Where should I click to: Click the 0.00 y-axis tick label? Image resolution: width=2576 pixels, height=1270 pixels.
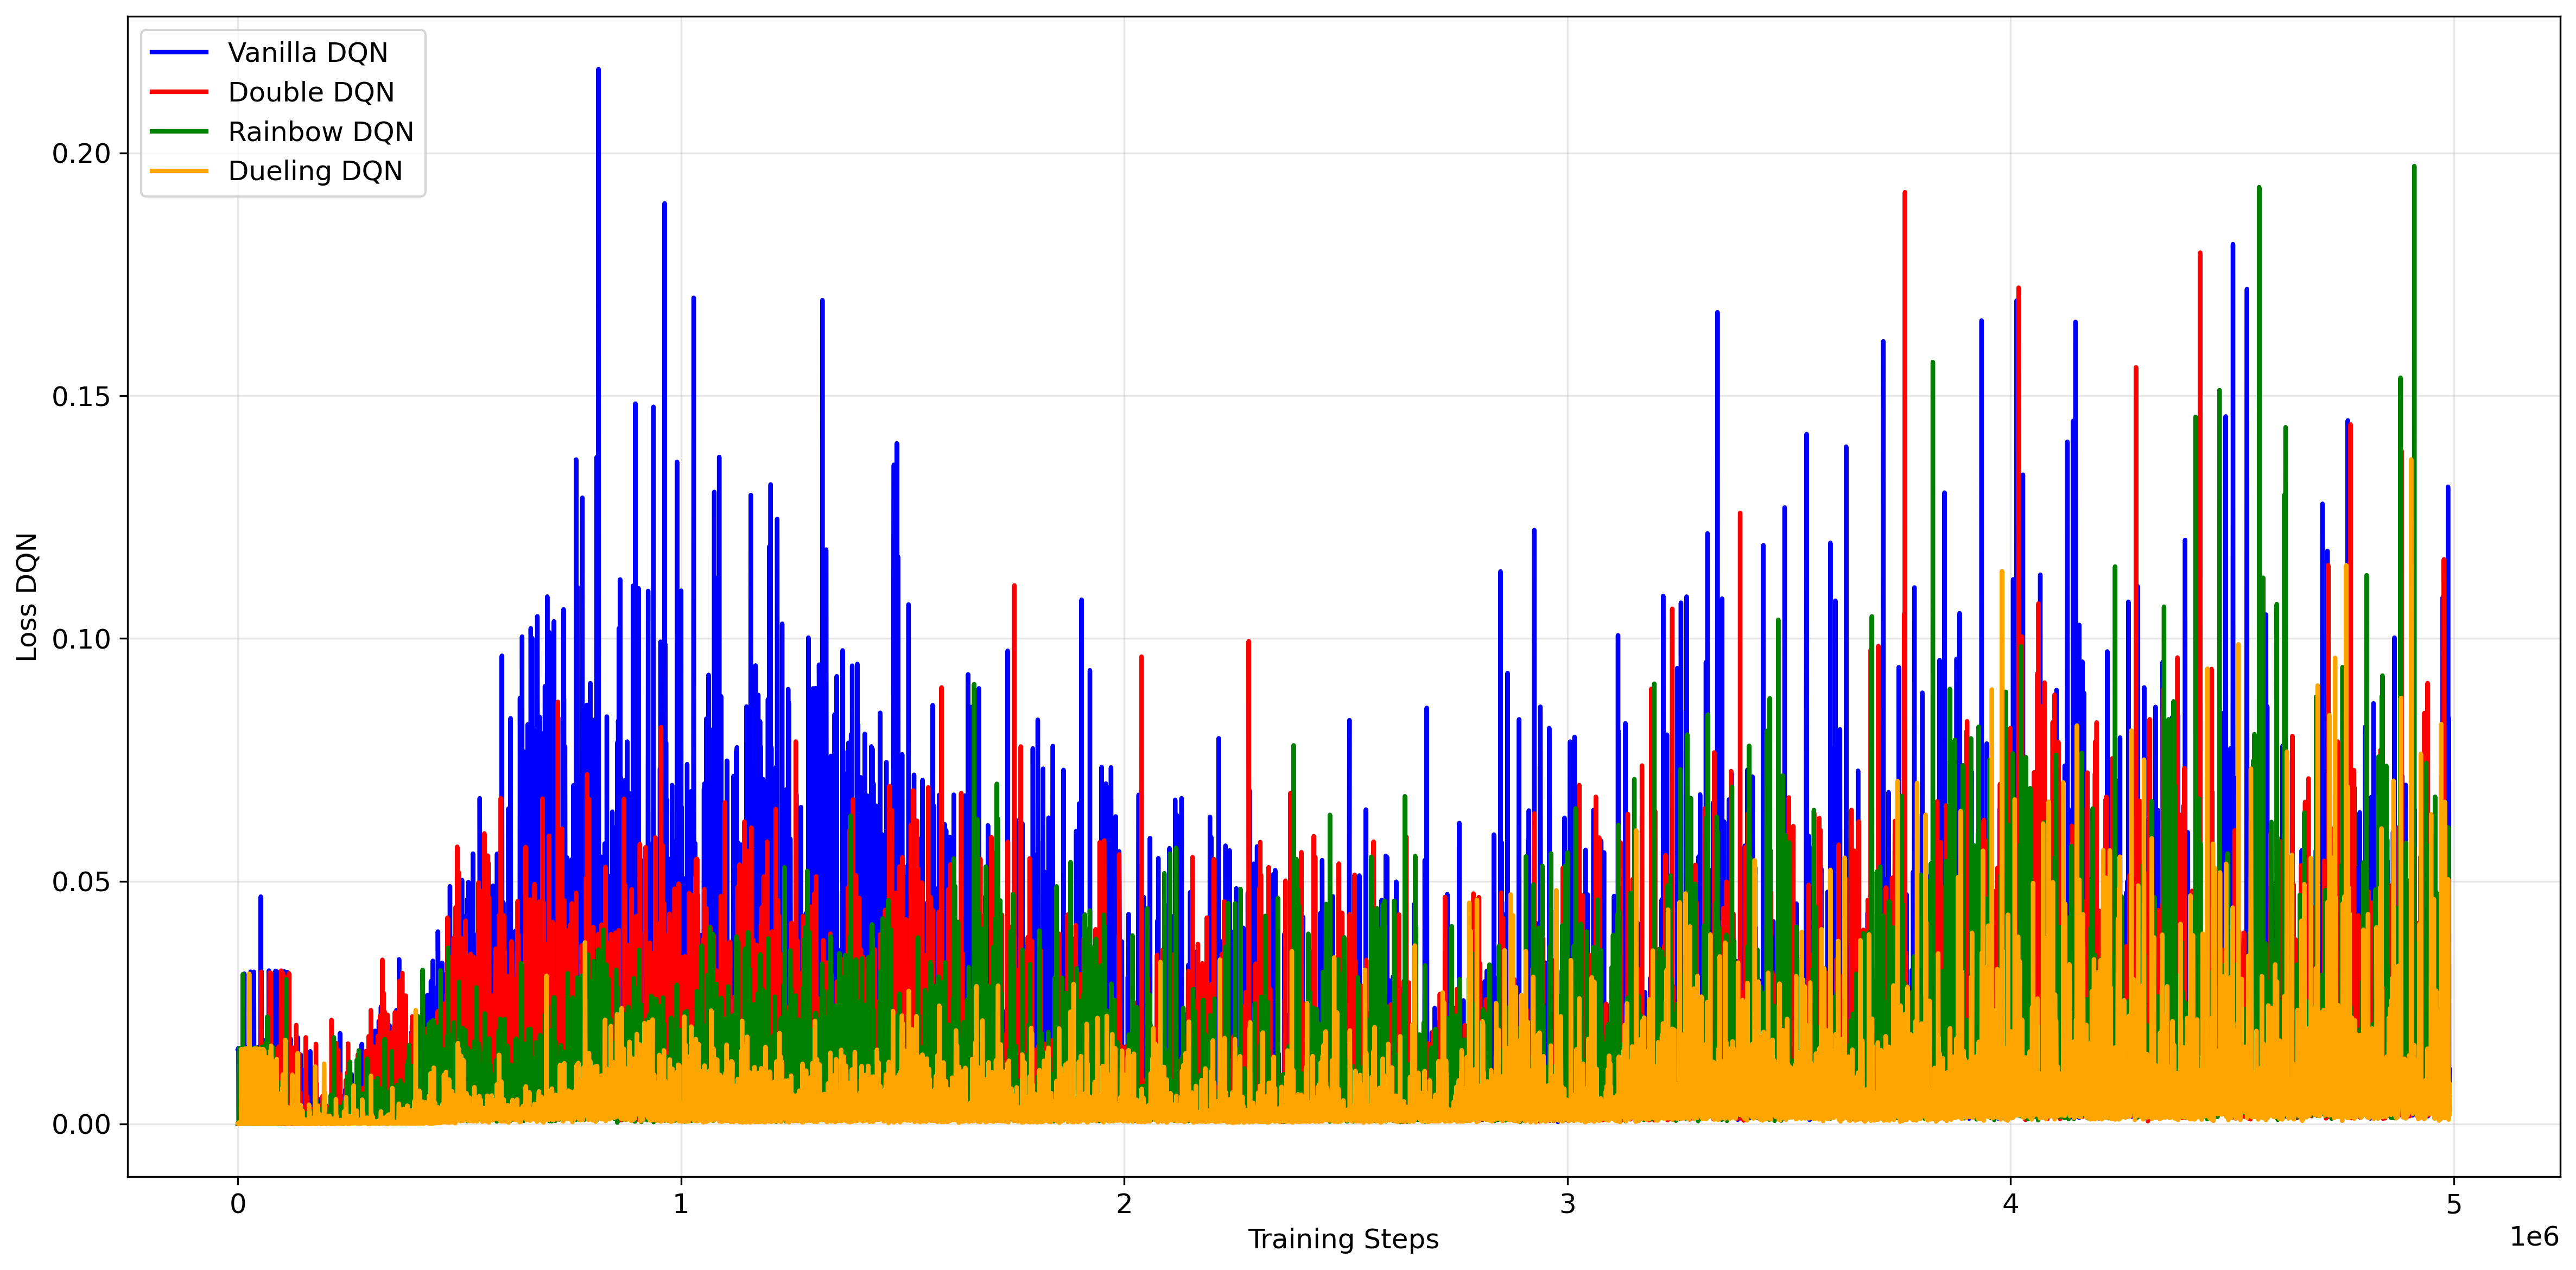click(x=80, y=1124)
